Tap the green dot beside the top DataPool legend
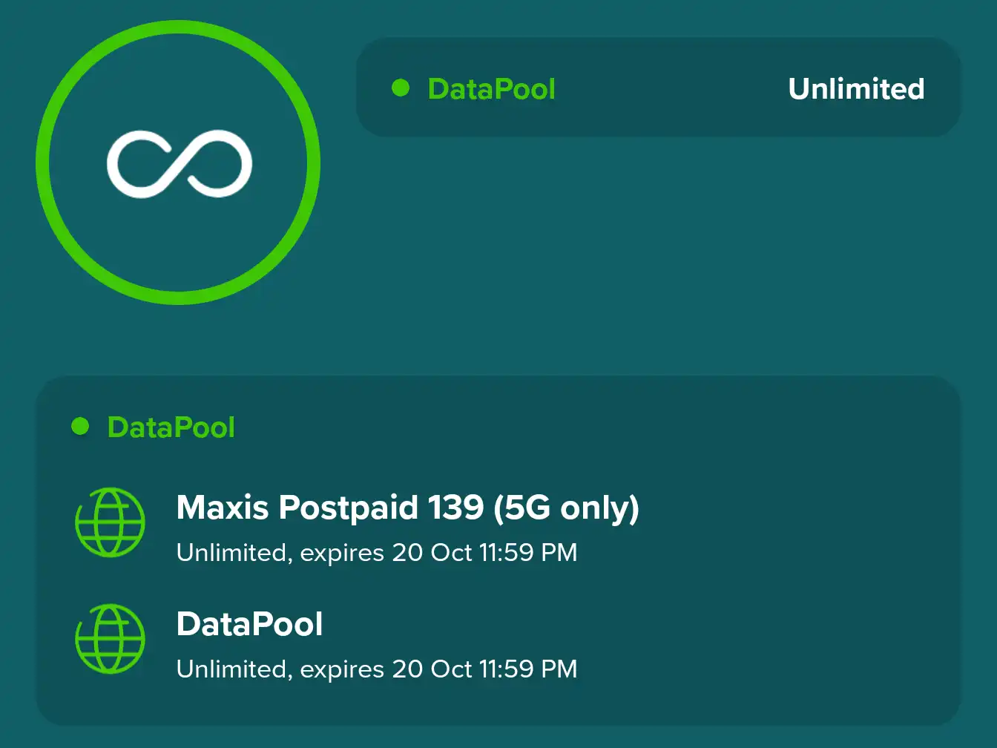Image resolution: width=997 pixels, height=748 pixels. [401, 88]
